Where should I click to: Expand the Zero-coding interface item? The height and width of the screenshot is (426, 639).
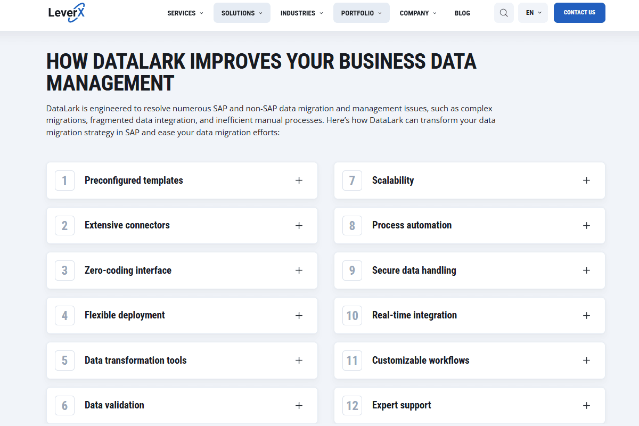point(182,271)
